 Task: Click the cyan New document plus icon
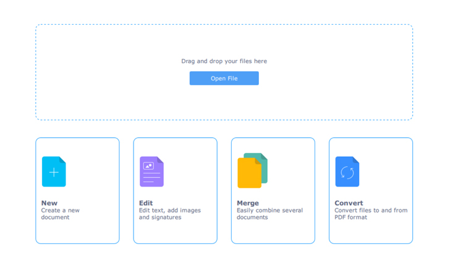pyautogui.click(x=54, y=172)
